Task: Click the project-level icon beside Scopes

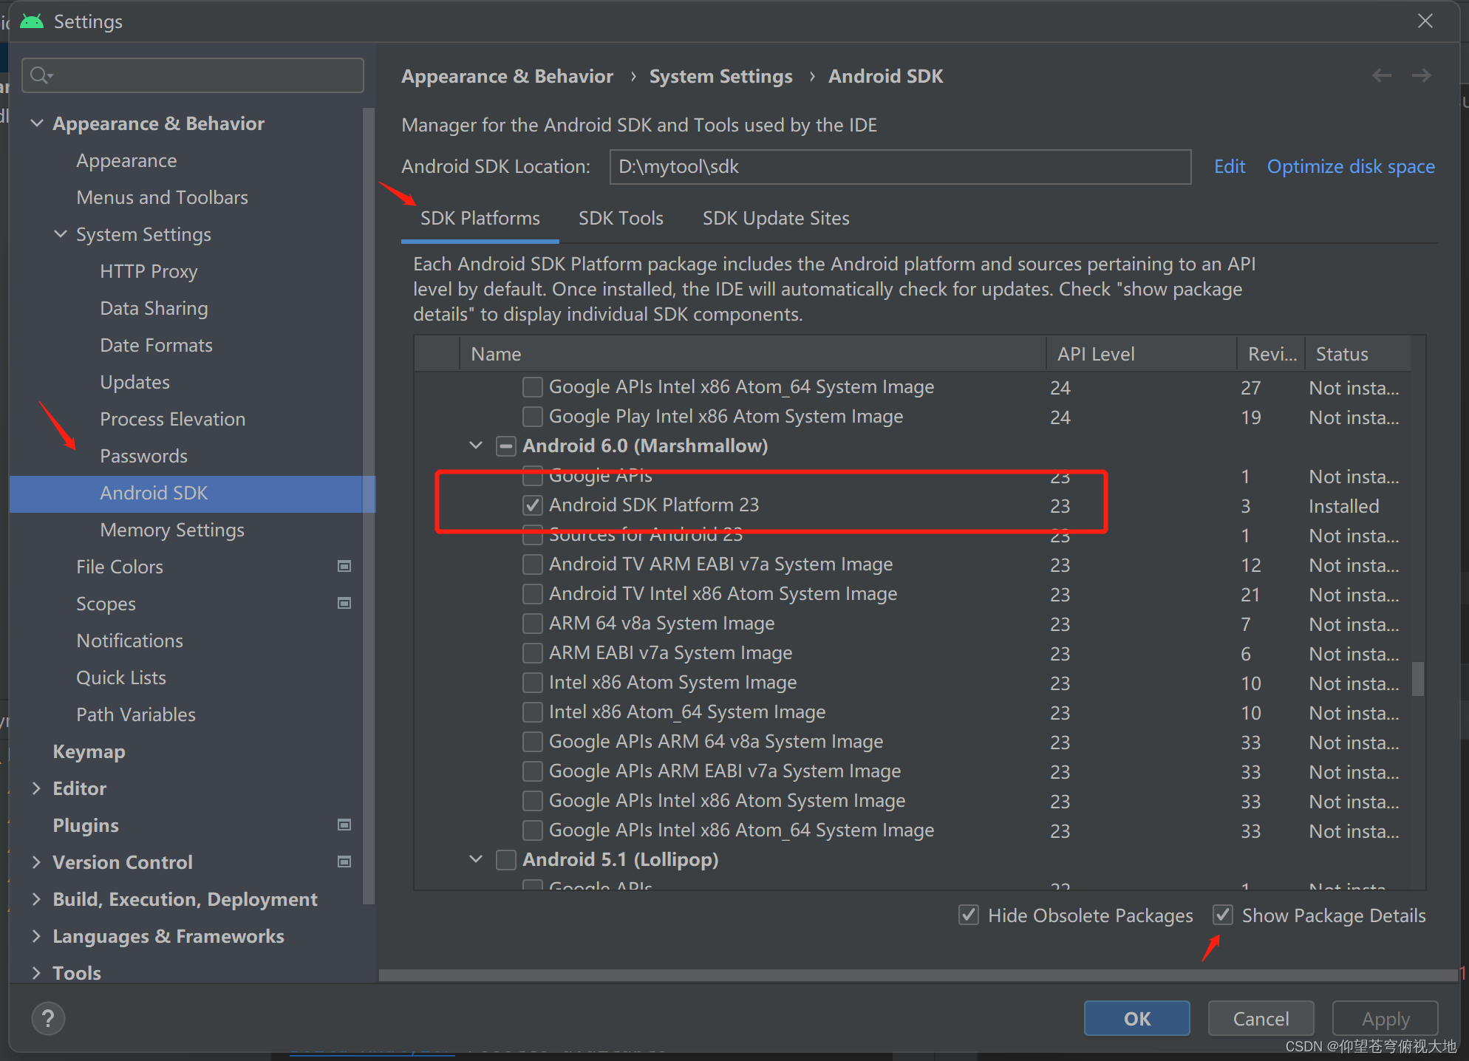Action: point(344,603)
